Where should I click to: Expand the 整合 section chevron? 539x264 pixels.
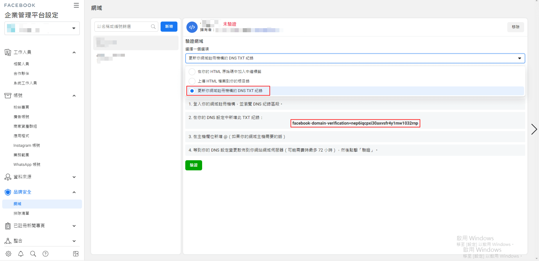74,241
